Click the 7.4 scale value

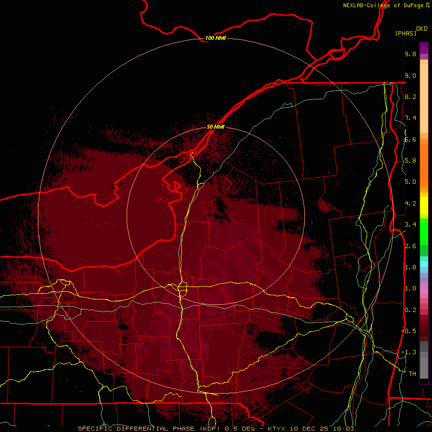click(410, 118)
